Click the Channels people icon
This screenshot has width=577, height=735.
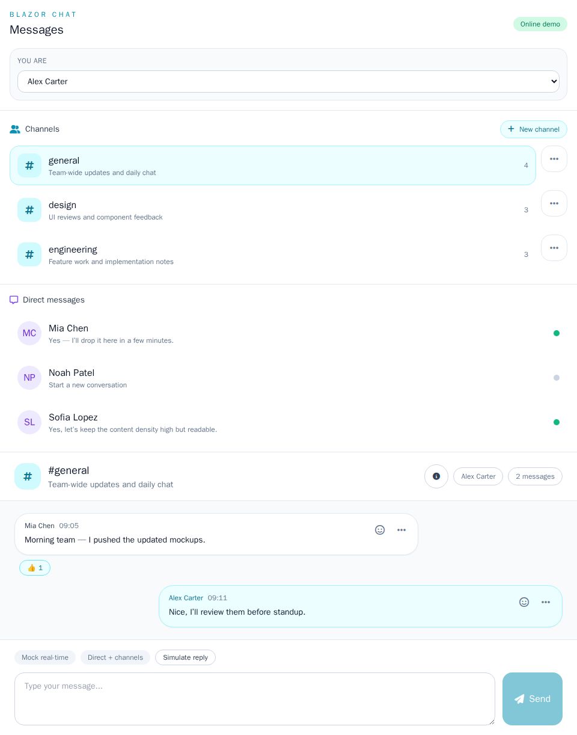[15, 129]
